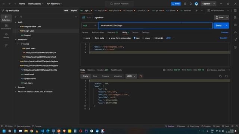The width and height of the screenshot is (239, 134).
Task: Click the Beautify link
Action: click(x=223, y=38)
